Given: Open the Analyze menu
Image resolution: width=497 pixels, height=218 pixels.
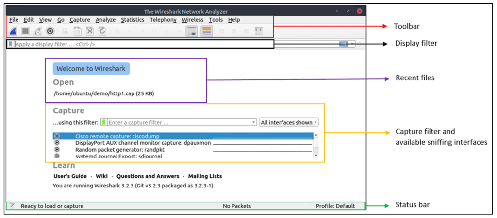Looking at the screenshot, I should click(105, 20).
